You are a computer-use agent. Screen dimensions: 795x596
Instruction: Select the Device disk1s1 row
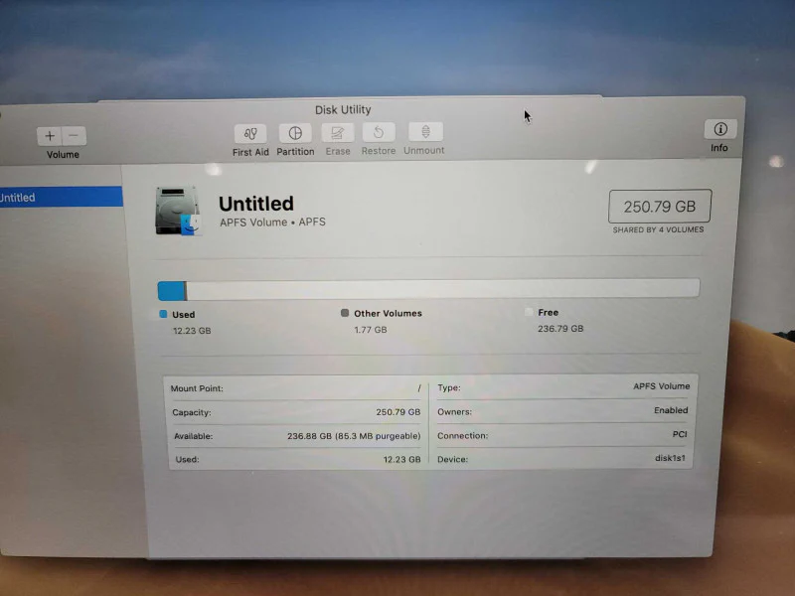click(561, 459)
